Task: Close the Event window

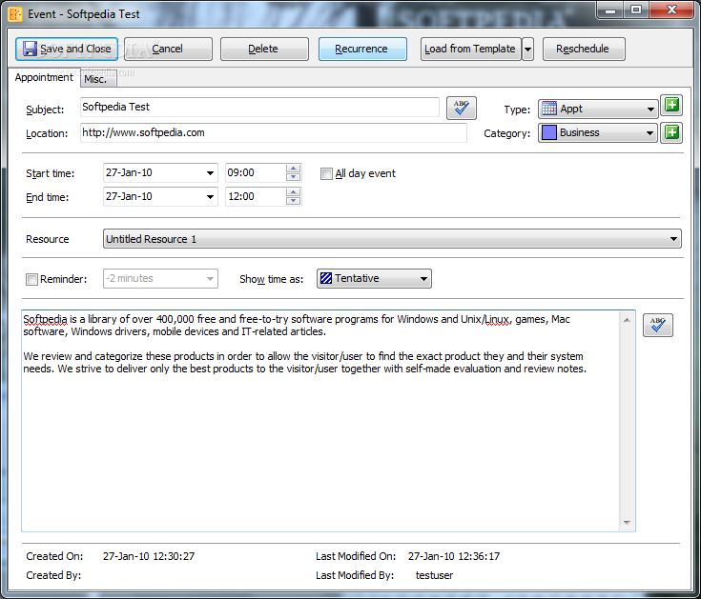Action: tap(671, 10)
